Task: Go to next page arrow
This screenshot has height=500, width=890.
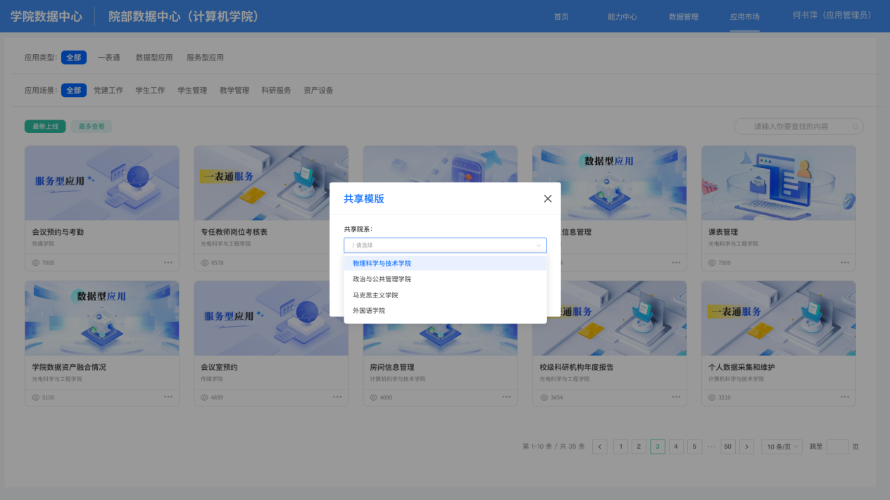Action: point(746,447)
